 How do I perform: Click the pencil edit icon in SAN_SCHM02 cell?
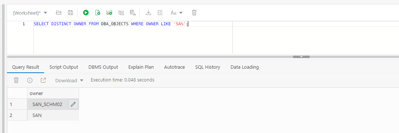coord(73,104)
